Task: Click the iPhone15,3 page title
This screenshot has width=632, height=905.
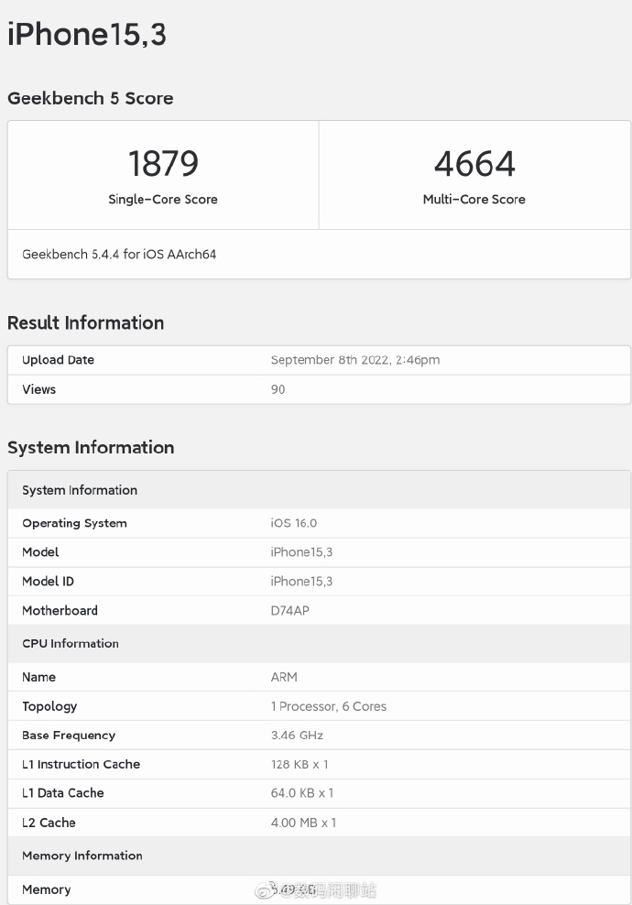Action: click(x=87, y=35)
